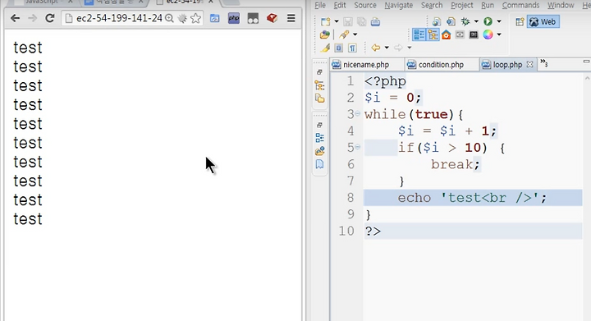Toggle the highlighted list view button

click(x=419, y=34)
